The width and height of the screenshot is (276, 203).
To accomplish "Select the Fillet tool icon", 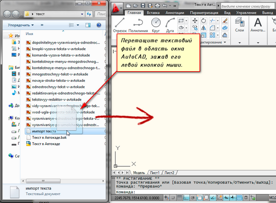I will [x=212, y=28].
